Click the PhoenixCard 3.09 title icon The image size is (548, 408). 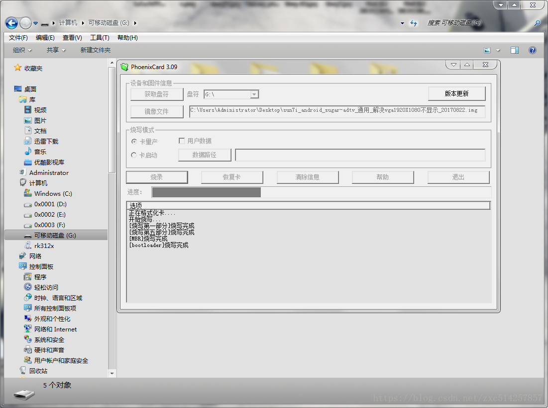(x=124, y=67)
